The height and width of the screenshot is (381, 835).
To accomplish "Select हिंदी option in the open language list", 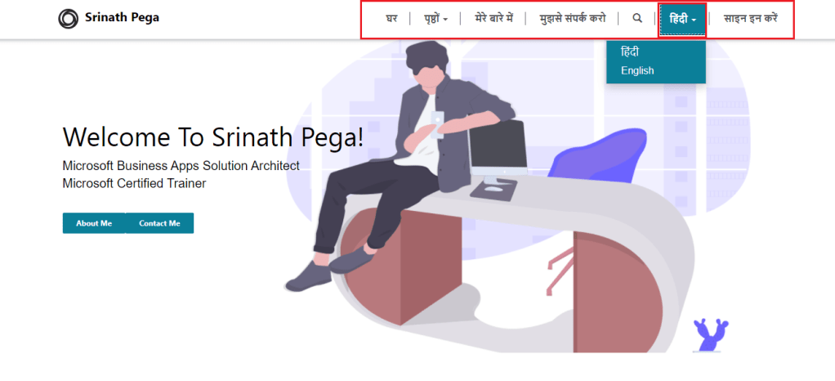I will (629, 52).
